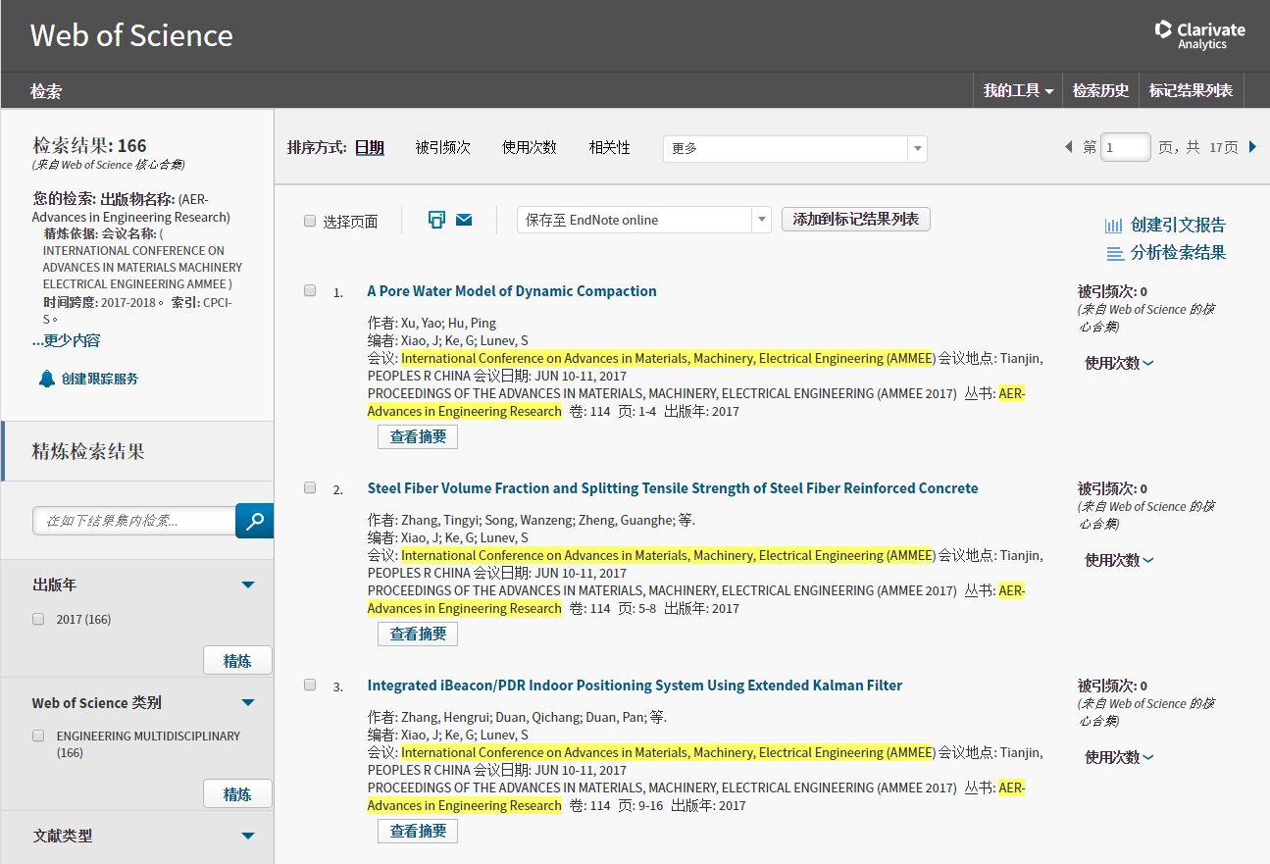
Task: Sort results by 日期
Action: pyautogui.click(x=369, y=147)
